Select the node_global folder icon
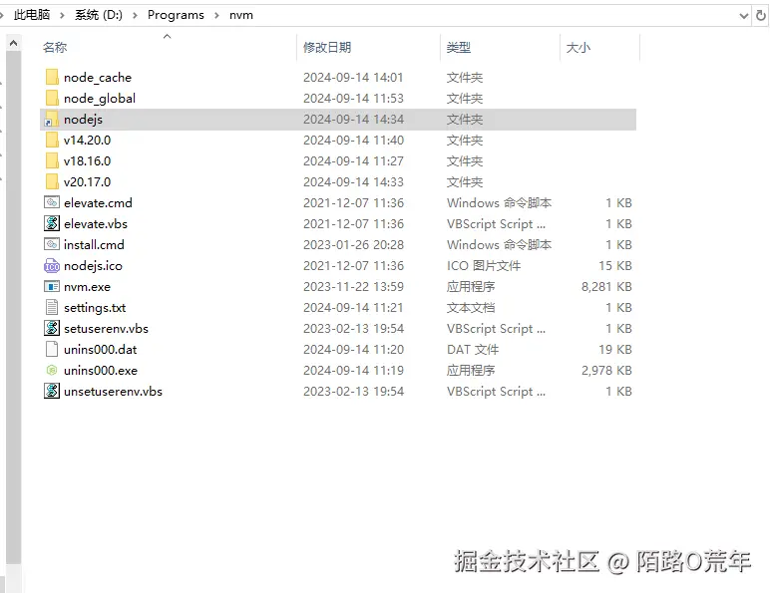The height and width of the screenshot is (593, 770). point(52,99)
